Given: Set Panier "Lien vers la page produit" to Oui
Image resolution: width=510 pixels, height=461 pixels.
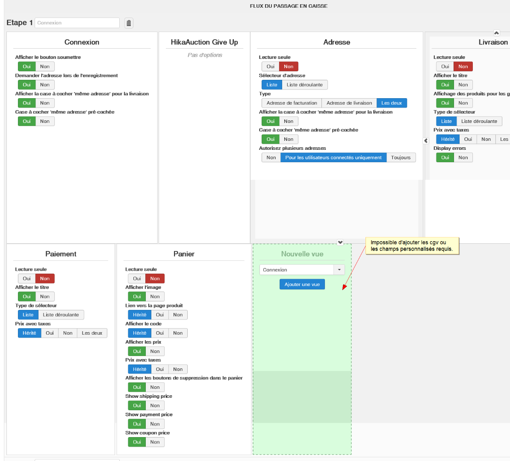Looking at the screenshot, I should 160,315.
